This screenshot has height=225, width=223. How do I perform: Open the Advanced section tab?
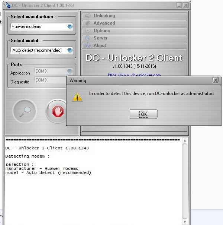135,23
